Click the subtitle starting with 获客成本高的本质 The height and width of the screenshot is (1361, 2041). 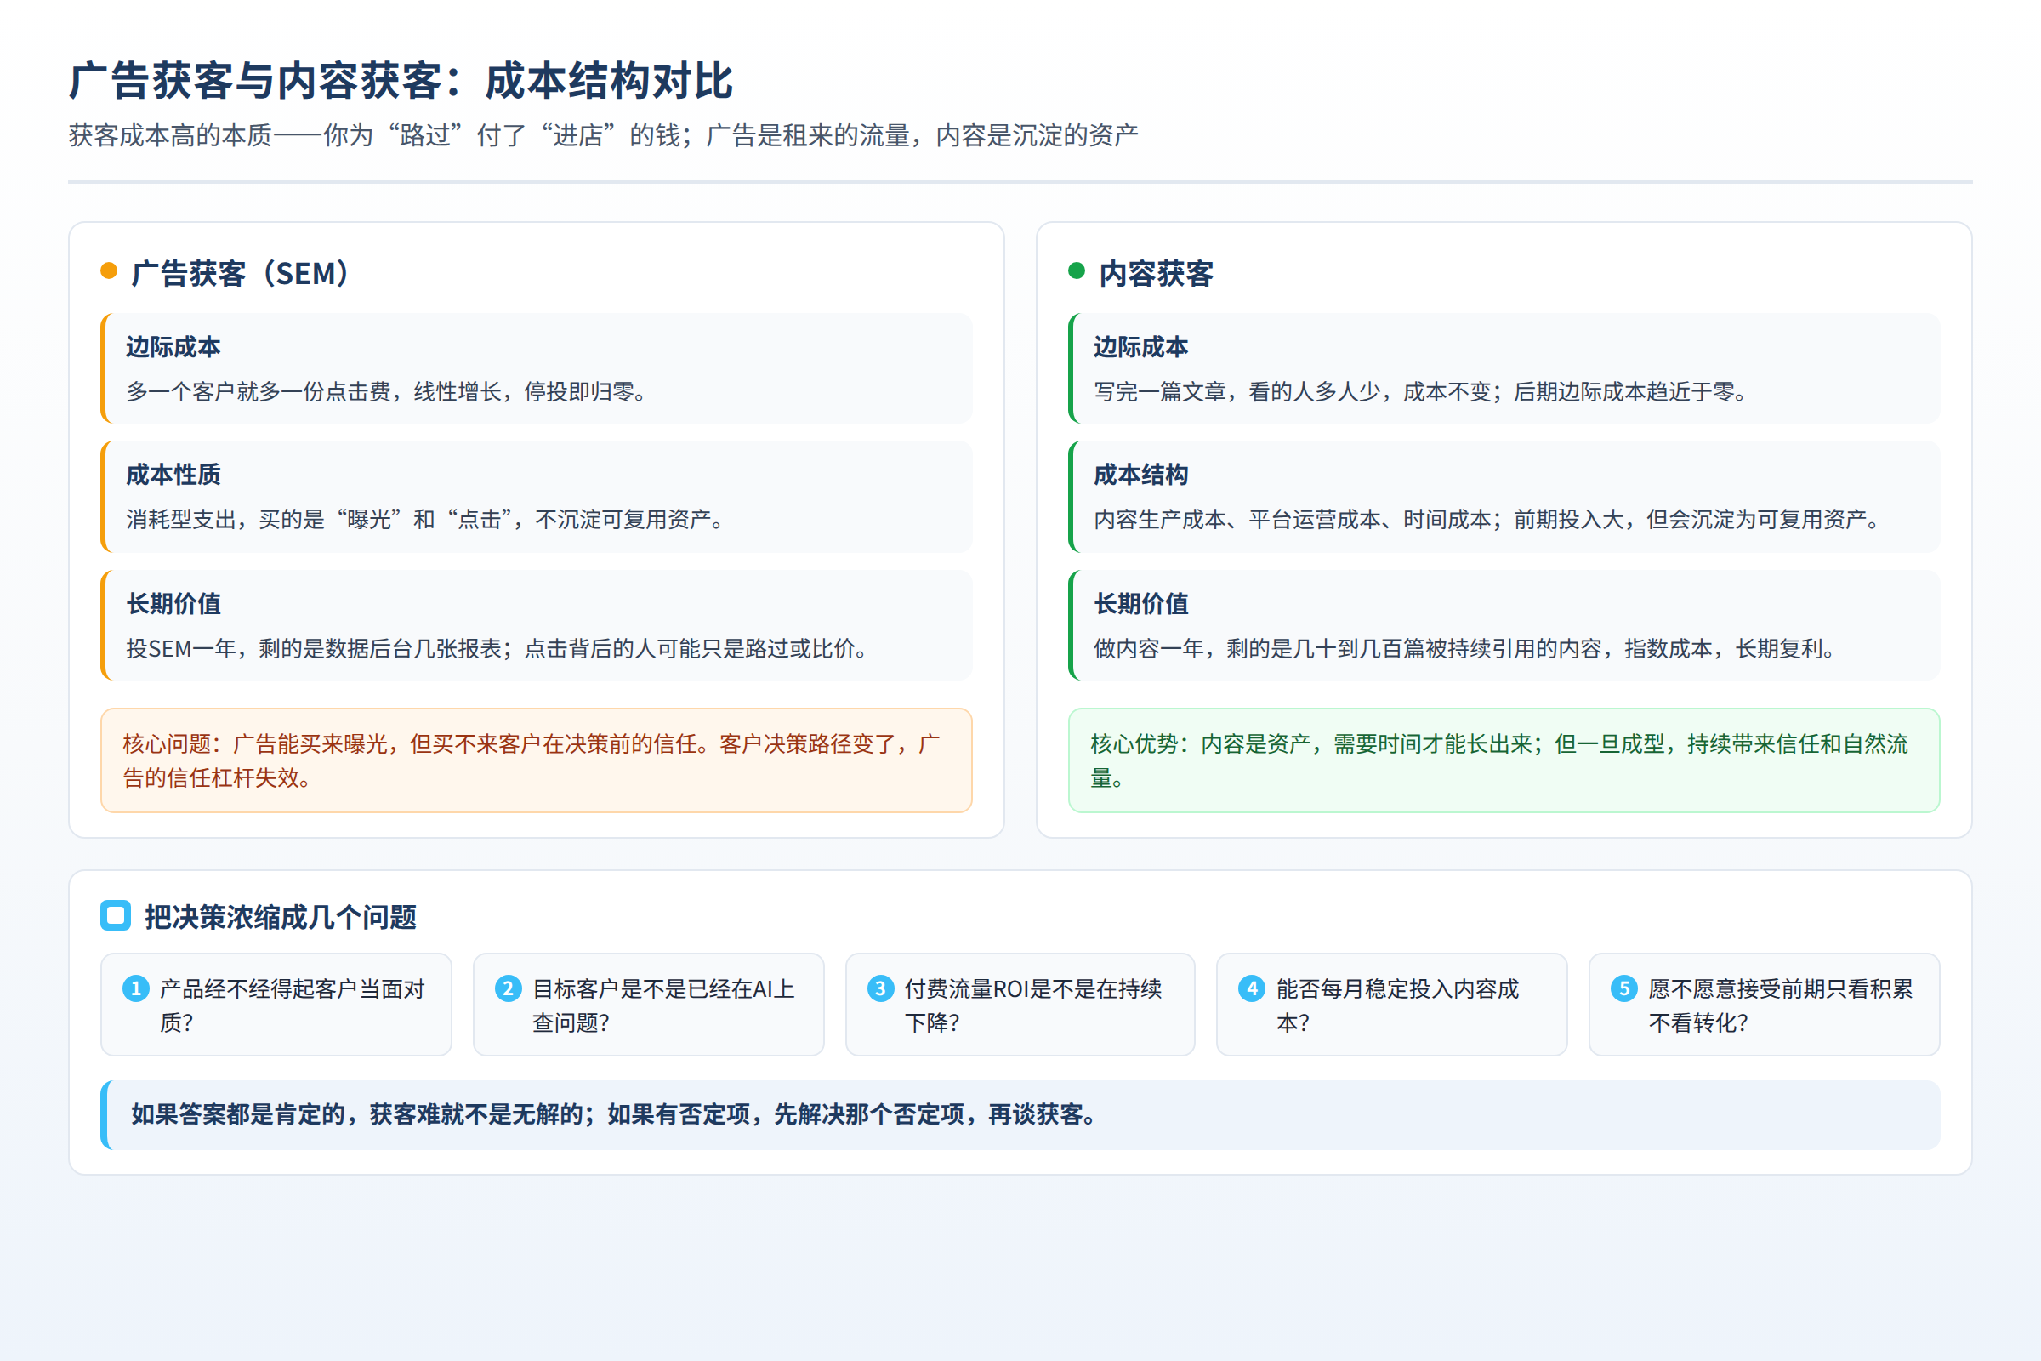click(x=603, y=135)
